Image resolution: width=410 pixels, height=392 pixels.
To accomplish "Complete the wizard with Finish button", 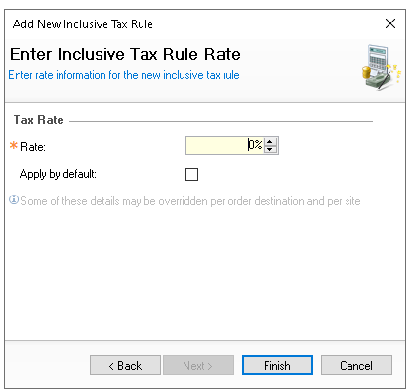I will click(x=277, y=366).
